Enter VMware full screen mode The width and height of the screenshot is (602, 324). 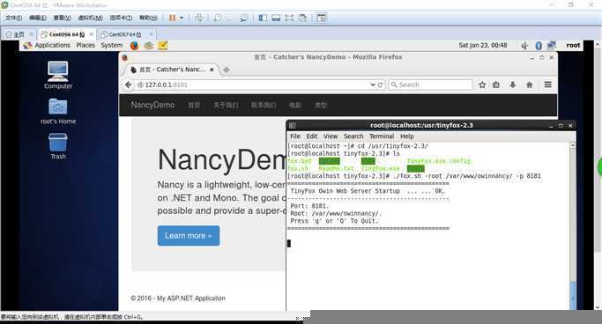click(x=289, y=18)
